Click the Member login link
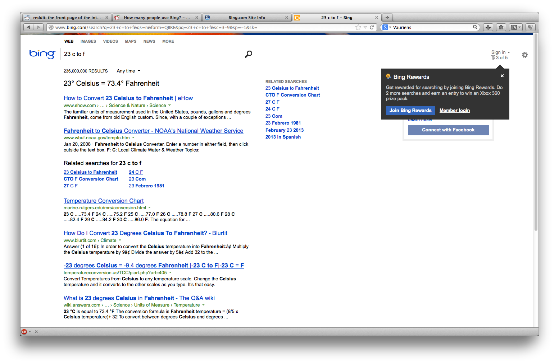This screenshot has width=559, height=364. point(455,111)
